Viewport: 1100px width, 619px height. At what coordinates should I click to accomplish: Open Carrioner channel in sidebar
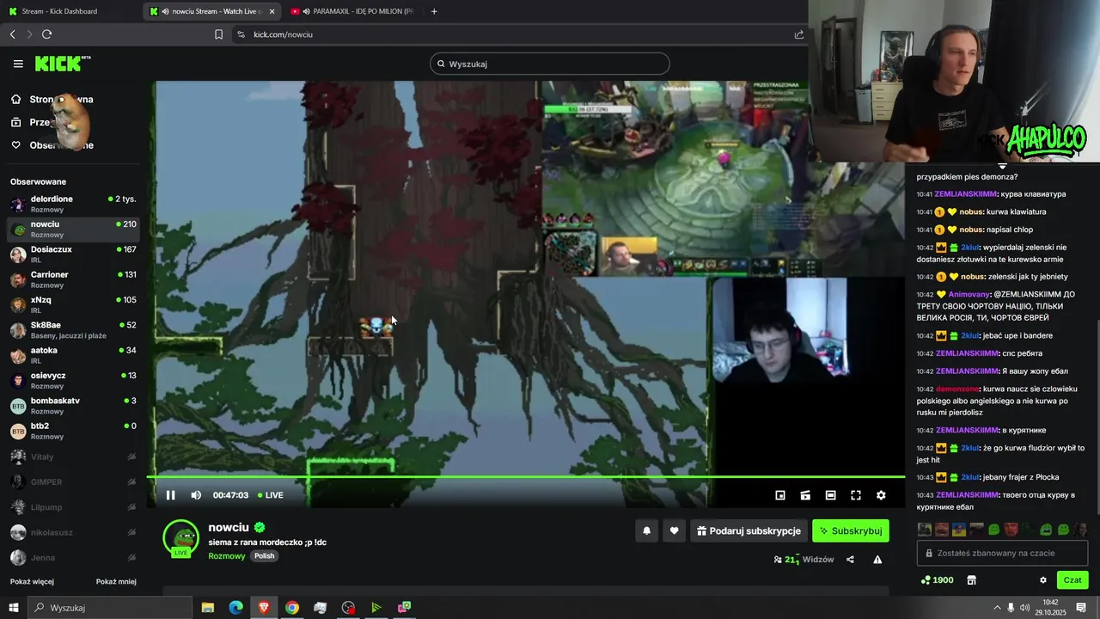coord(73,279)
